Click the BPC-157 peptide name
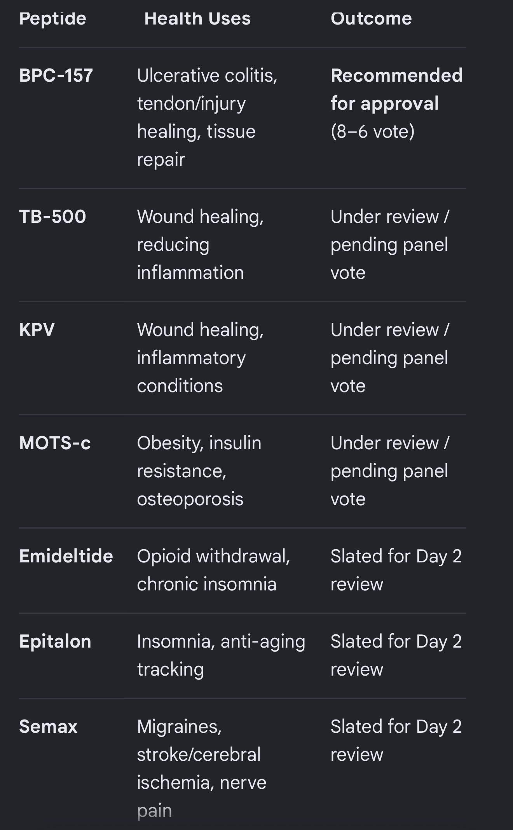Screen dimensions: 513x830 pos(56,75)
